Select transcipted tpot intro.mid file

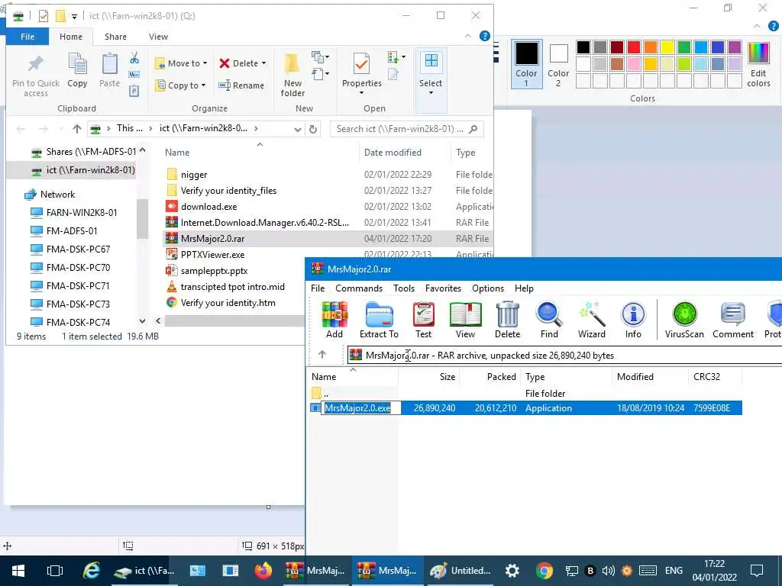pos(232,287)
